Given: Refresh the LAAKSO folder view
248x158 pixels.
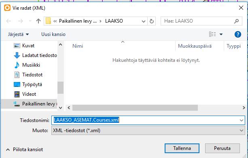Looking at the screenshot, I should point(152,21).
